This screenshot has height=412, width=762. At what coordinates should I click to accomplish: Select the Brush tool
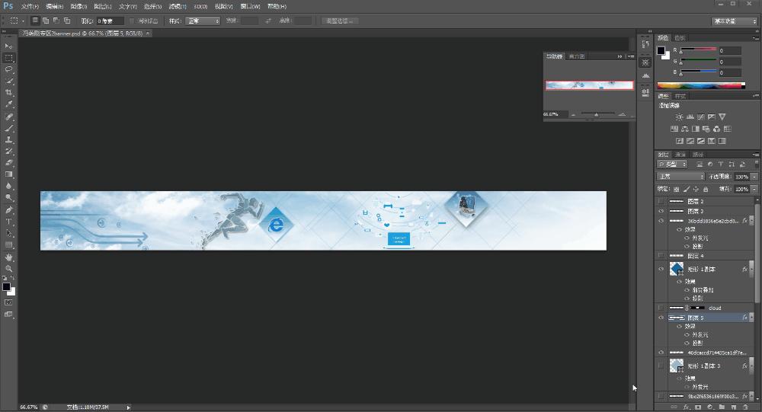pyautogui.click(x=8, y=129)
